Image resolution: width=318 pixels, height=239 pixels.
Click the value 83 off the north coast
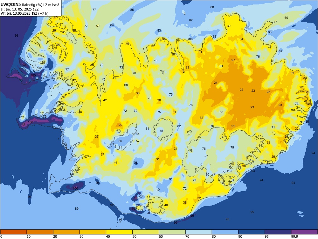point(159,30)
